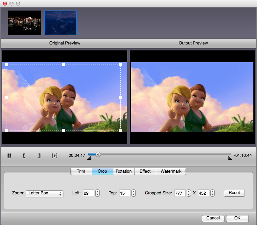The image size is (257, 225).
Task: Click the Top crop value field
Action: coord(125,193)
